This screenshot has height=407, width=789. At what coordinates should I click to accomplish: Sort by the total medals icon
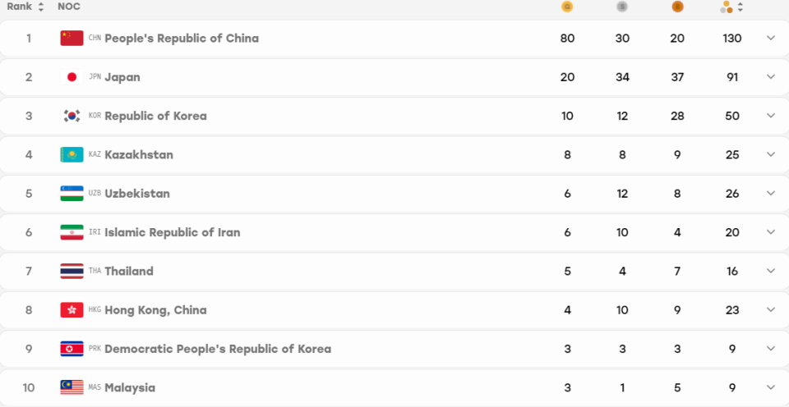[731, 7]
